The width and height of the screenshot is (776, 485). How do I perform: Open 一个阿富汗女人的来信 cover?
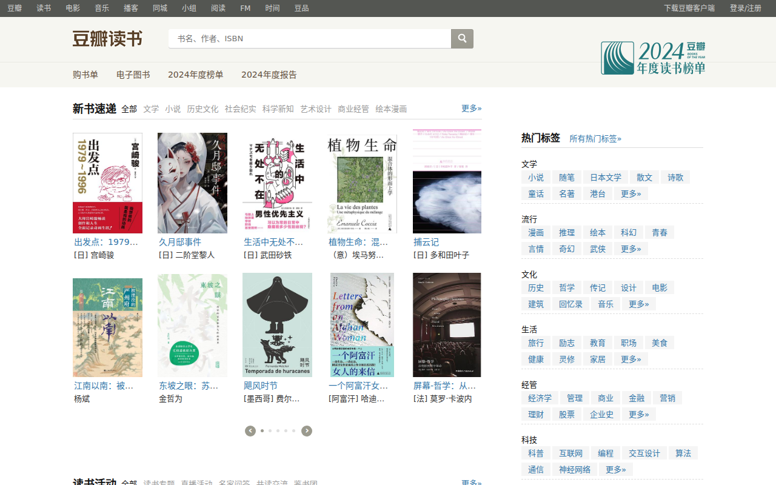point(362,325)
